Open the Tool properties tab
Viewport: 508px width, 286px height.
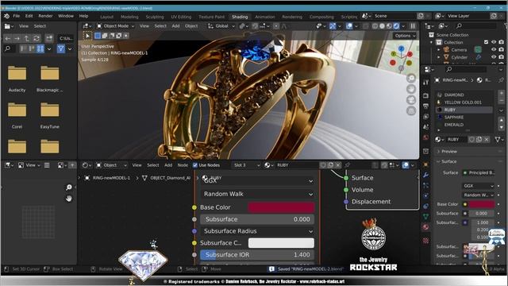pyautogui.click(x=425, y=83)
